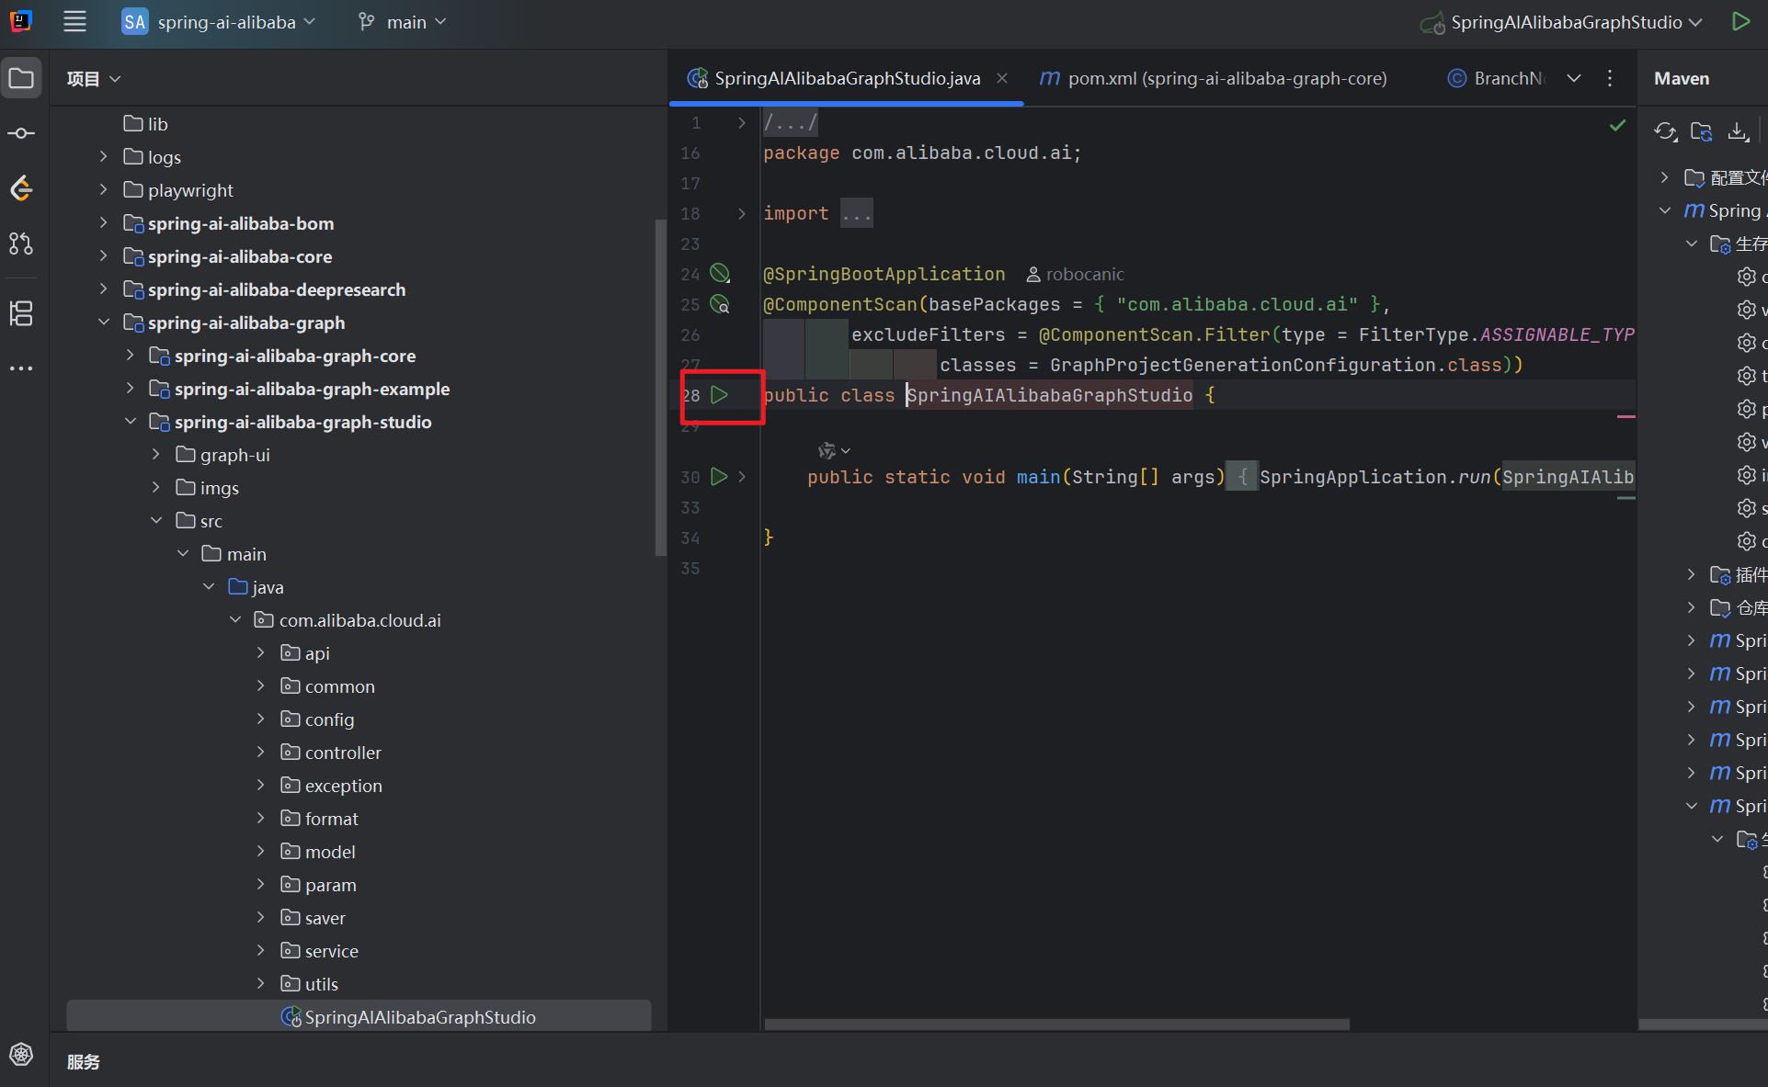The width and height of the screenshot is (1768, 1087).
Task: Open the main branch dropdown
Action: (403, 22)
